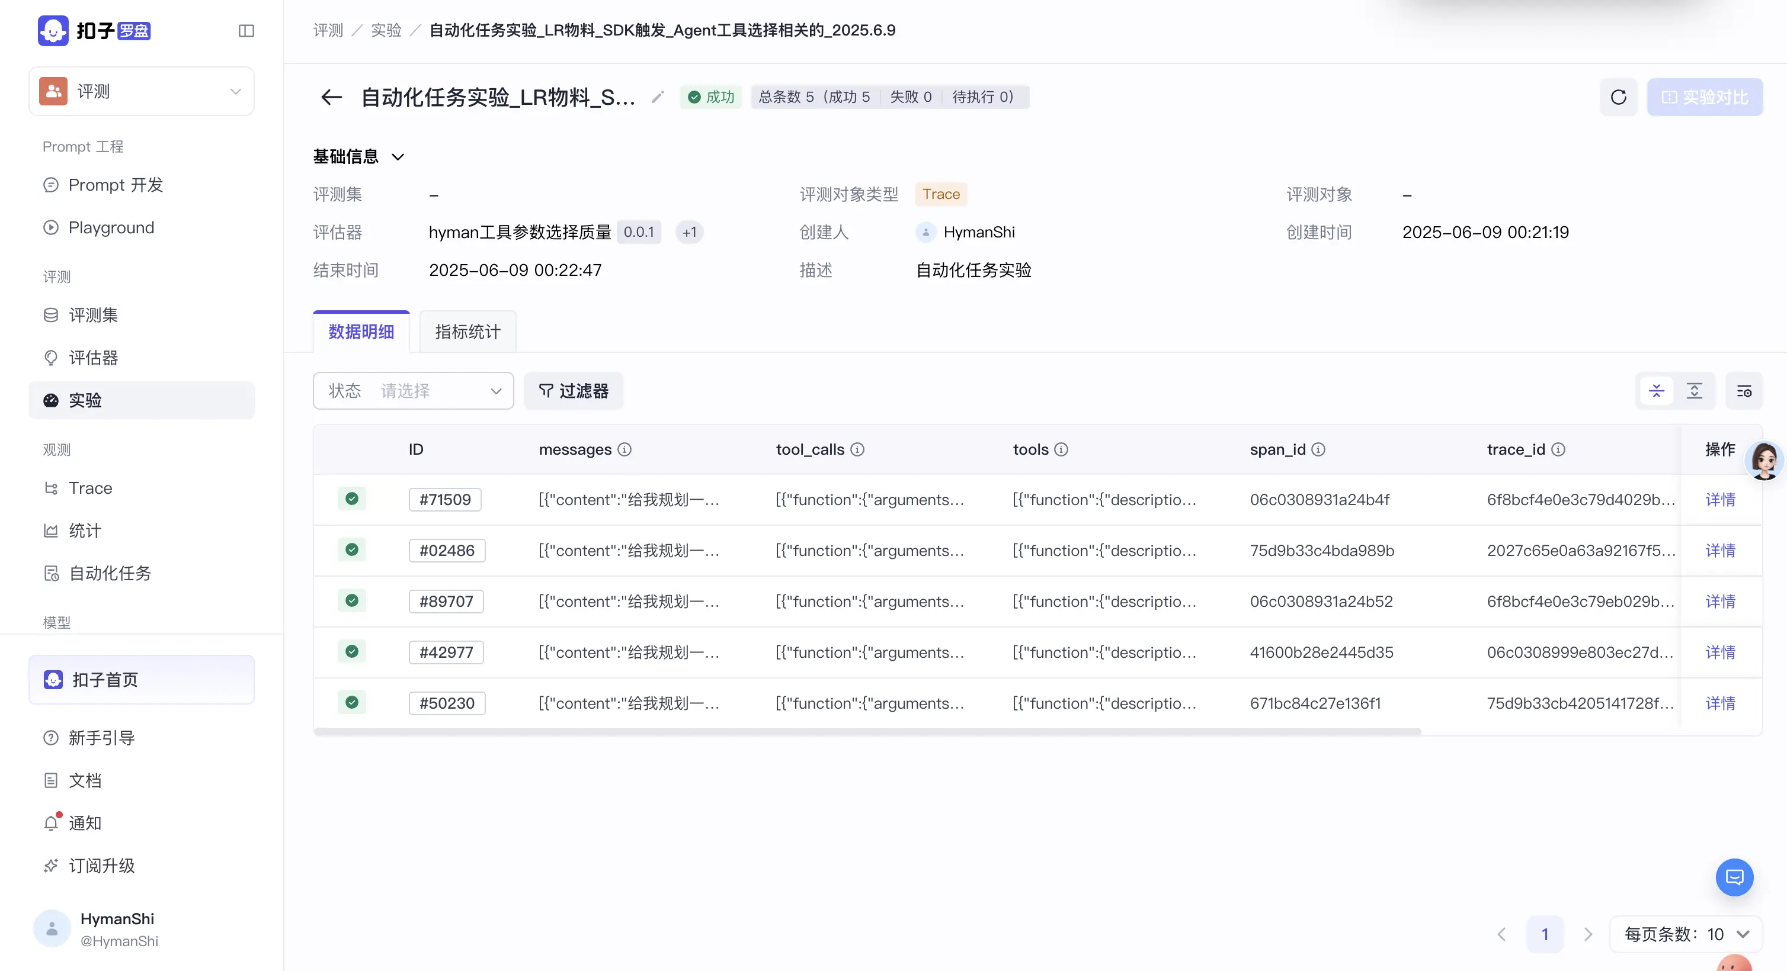
Task: Open 评测集 in sidebar
Action: 142,316
